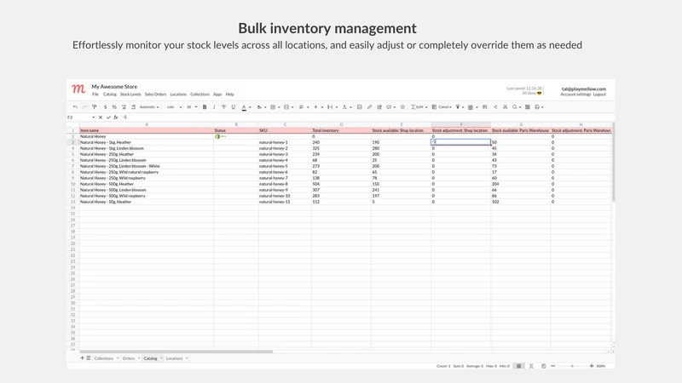
Task: Toggle bold formatting
Action: click(x=205, y=107)
